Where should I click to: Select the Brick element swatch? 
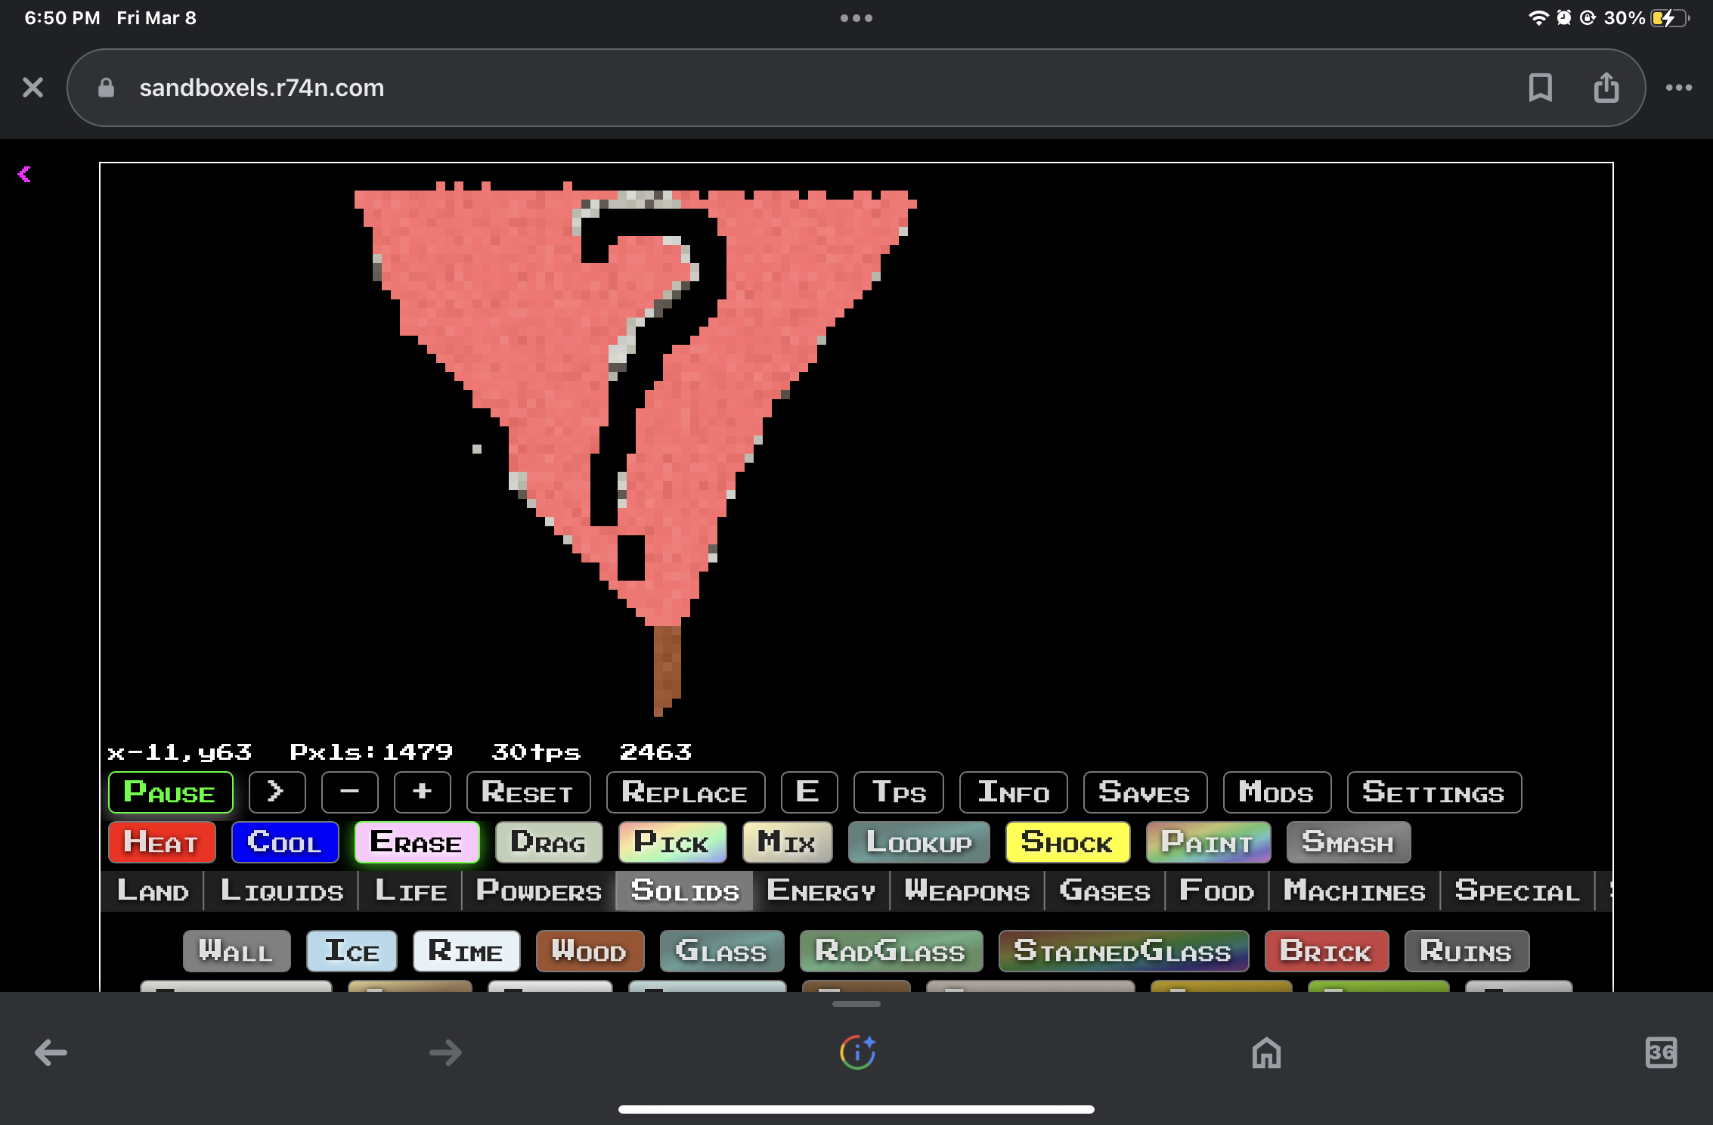[1325, 951]
